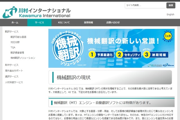Open 通訳サービス in the sidebar
Viewport: 180px width, 120px height.
pos(12,76)
